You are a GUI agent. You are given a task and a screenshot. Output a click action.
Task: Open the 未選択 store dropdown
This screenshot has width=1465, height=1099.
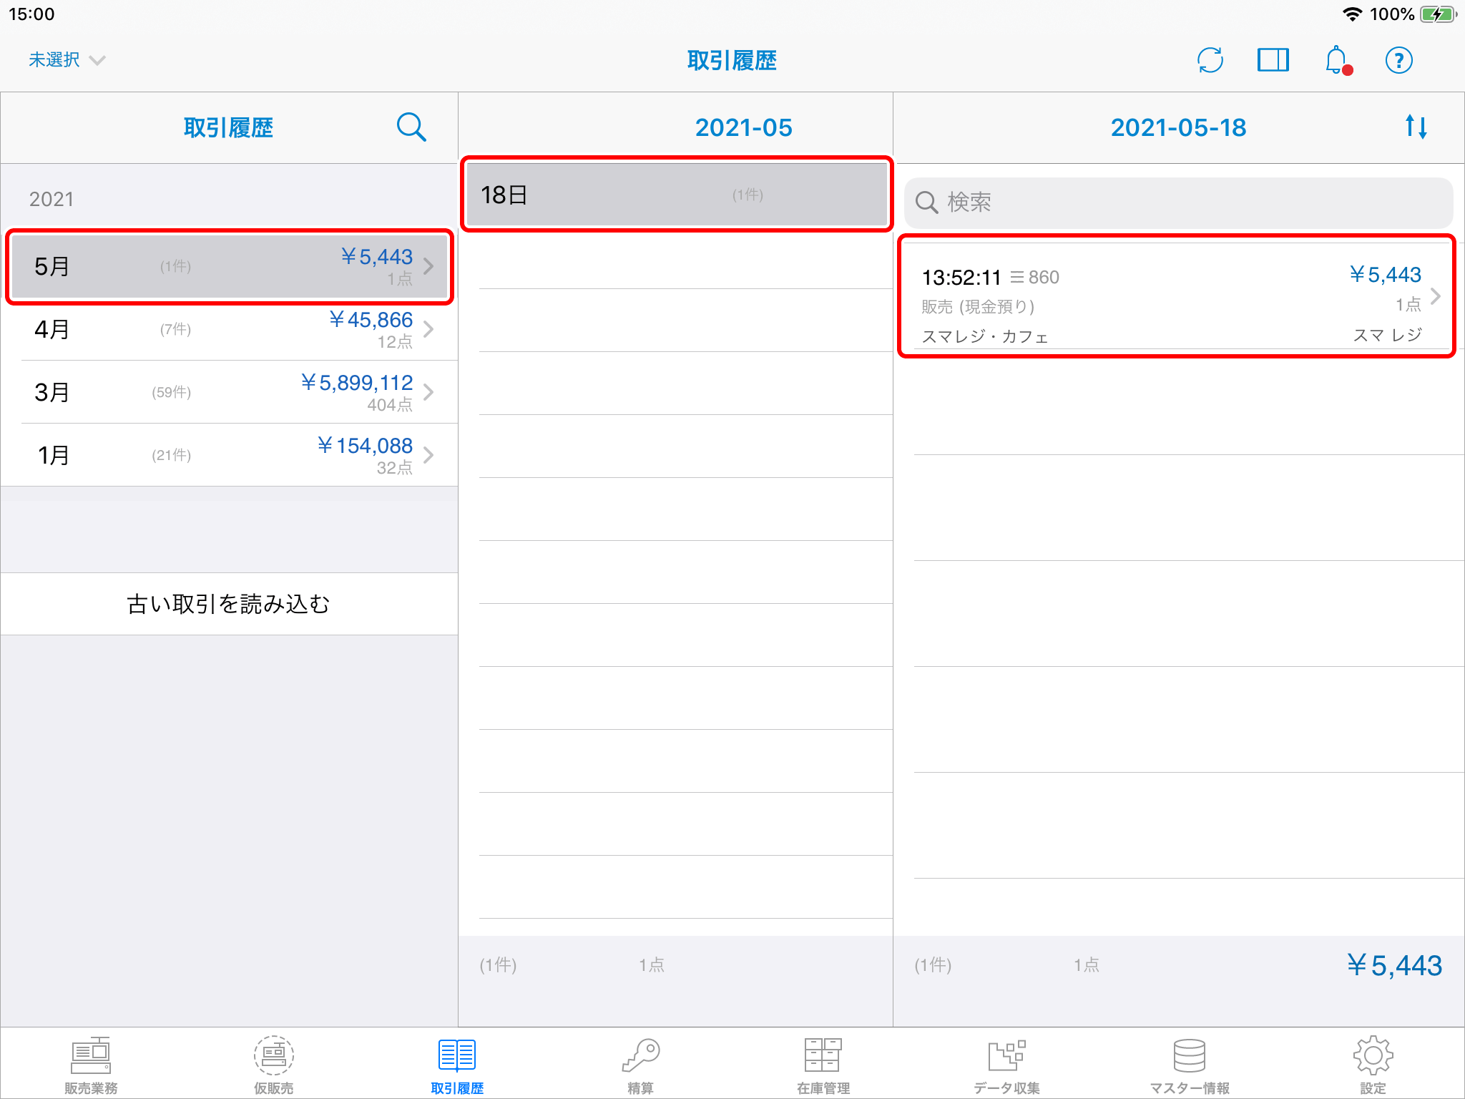click(67, 60)
